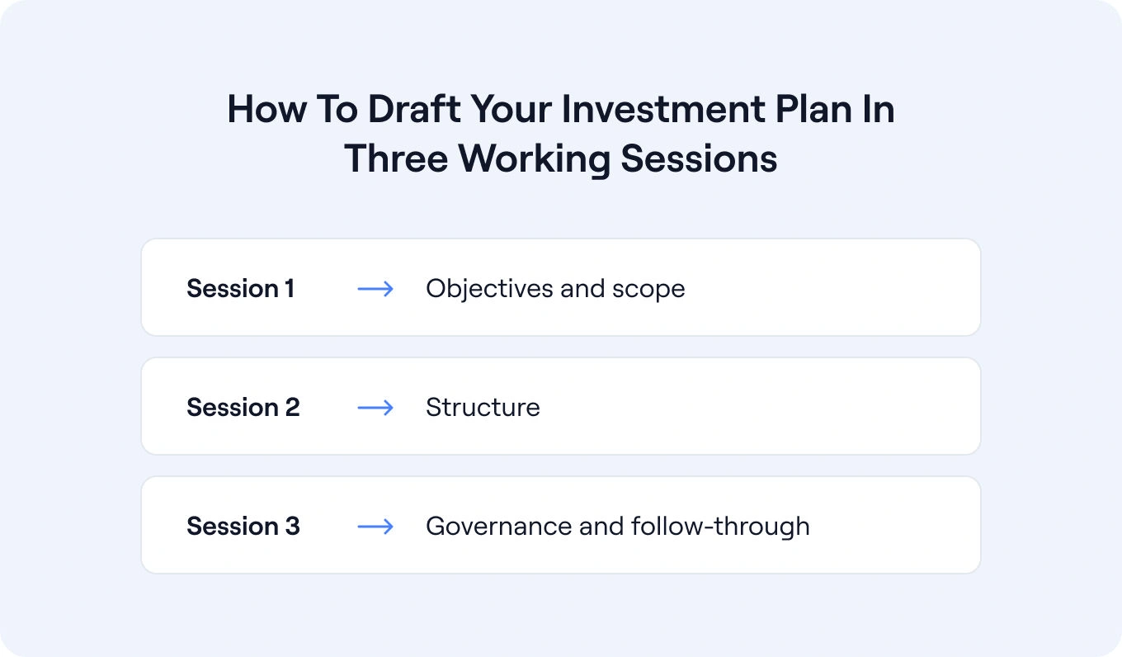Select the "Session 3" label
Image resolution: width=1122 pixels, height=657 pixels.
[243, 527]
